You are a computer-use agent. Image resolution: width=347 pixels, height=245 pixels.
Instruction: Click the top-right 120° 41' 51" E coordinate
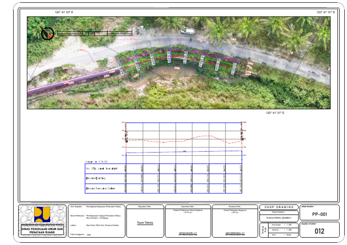pyautogui.click(x=325, y=12)
